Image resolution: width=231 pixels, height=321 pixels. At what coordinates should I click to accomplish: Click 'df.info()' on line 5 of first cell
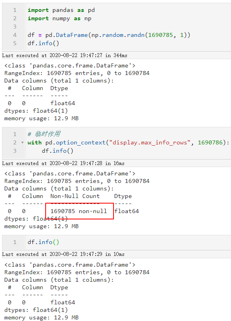click(x=43, y=43)
